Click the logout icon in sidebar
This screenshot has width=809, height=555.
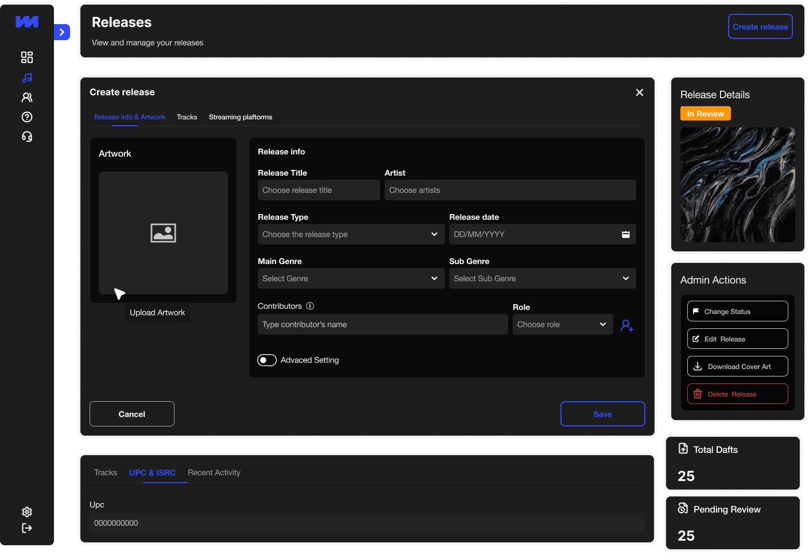pos(27,528)
